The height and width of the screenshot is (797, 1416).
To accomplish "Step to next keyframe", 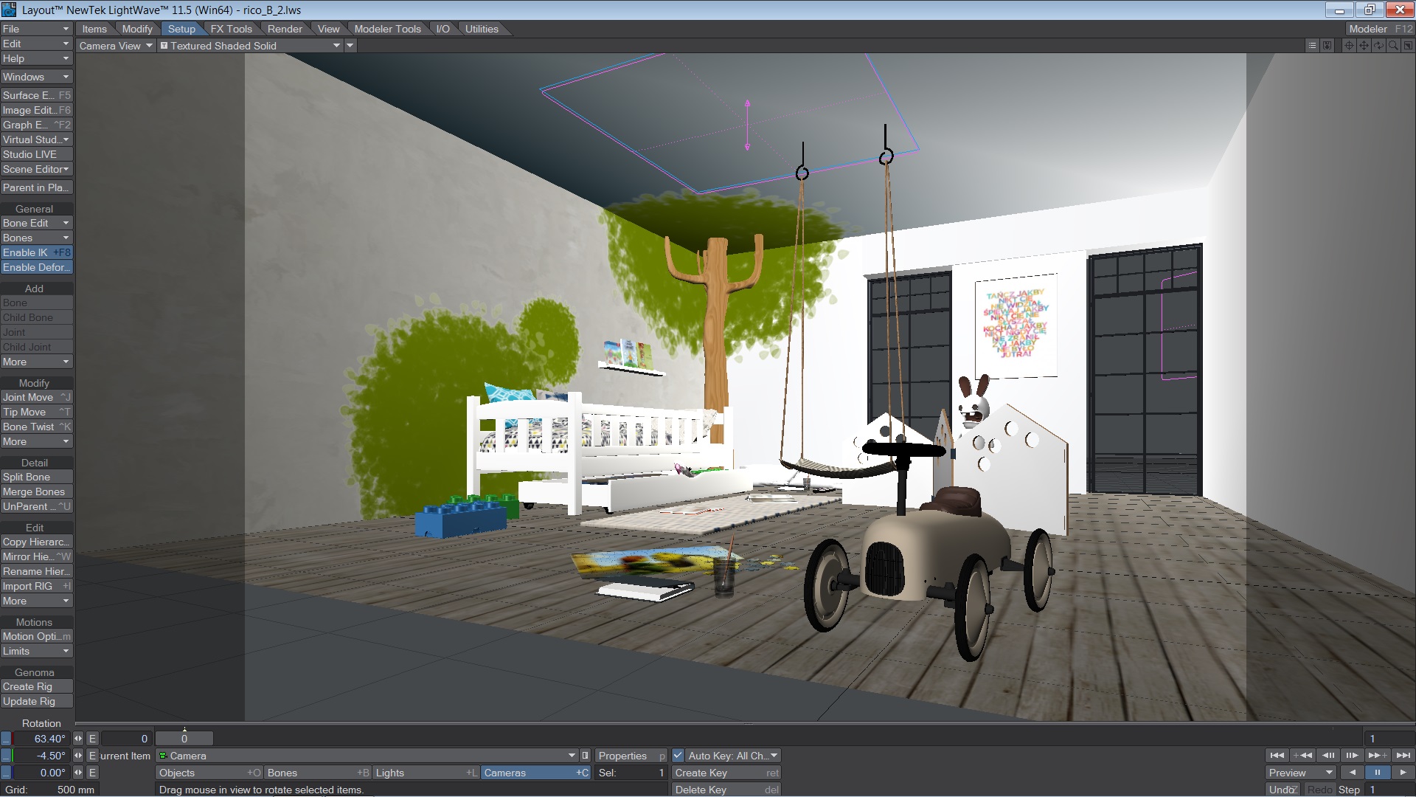I will click(1378, 756).
